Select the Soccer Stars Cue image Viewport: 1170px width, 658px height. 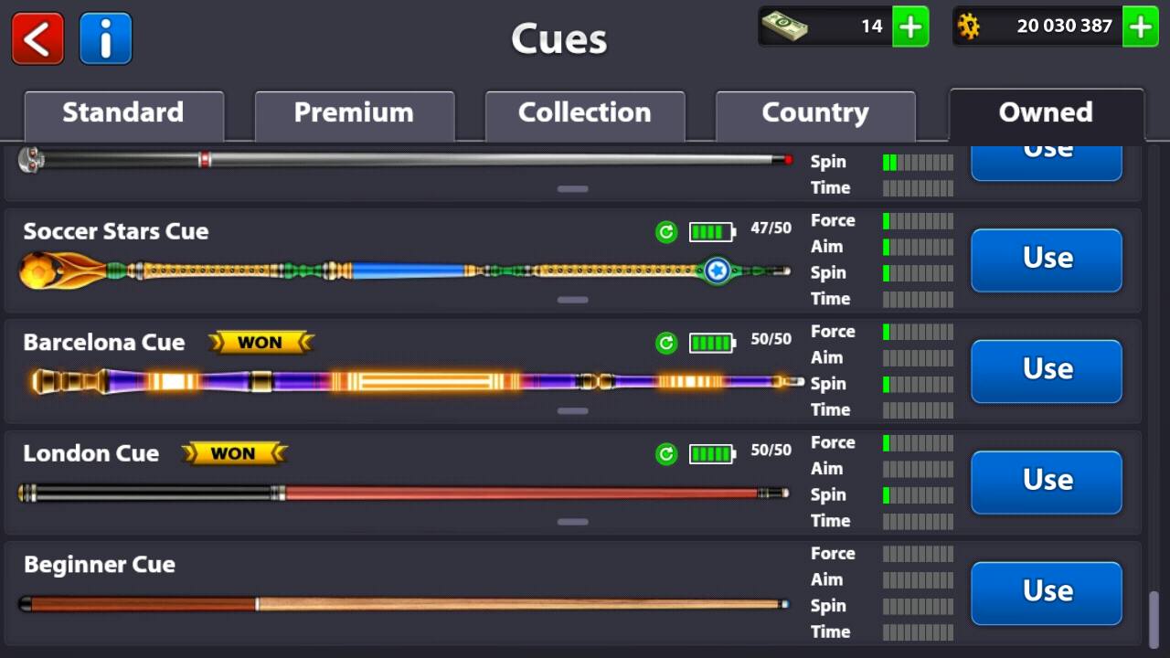[x=405, y=271]
